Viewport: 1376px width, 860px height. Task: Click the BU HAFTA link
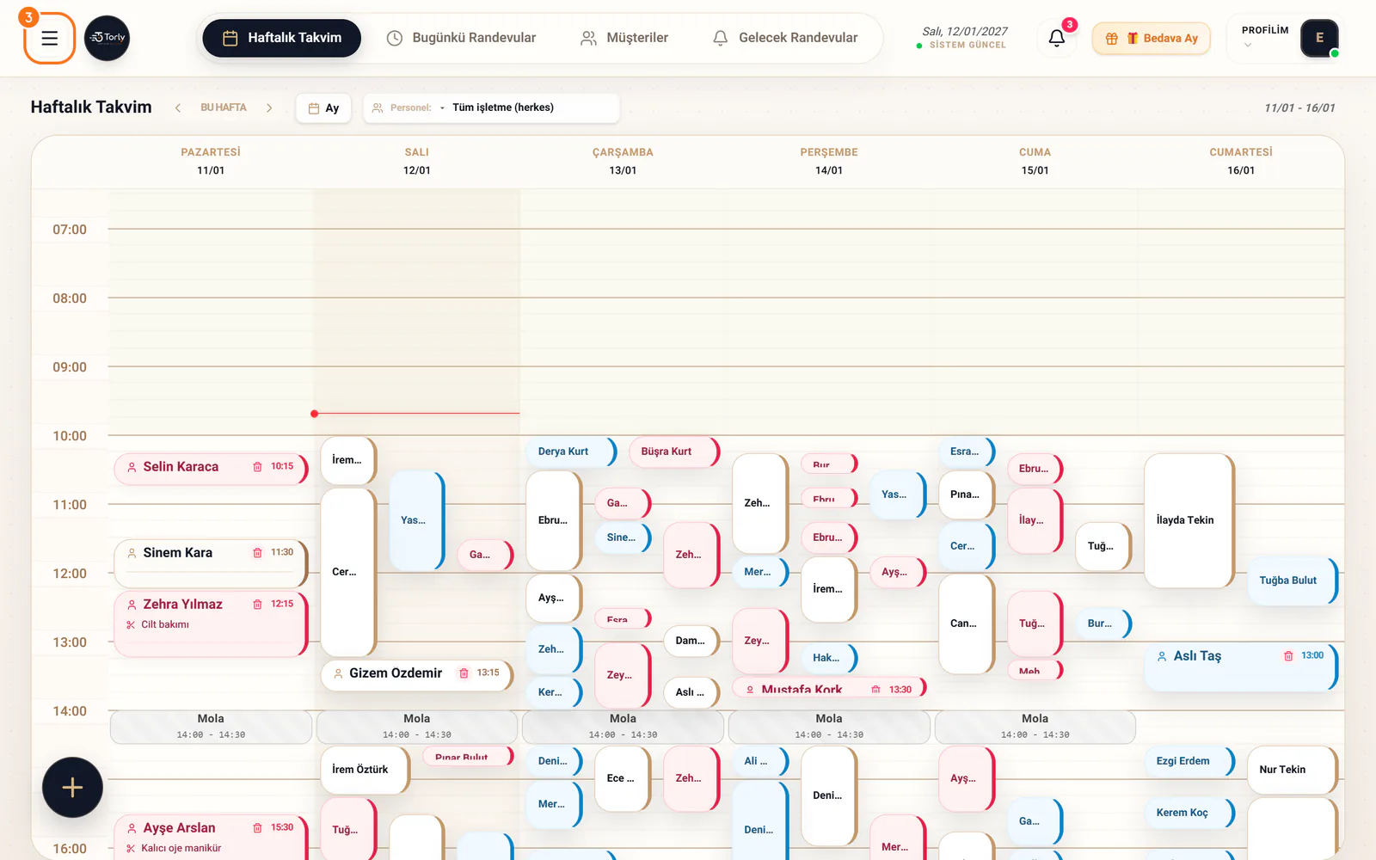[224, 107]
